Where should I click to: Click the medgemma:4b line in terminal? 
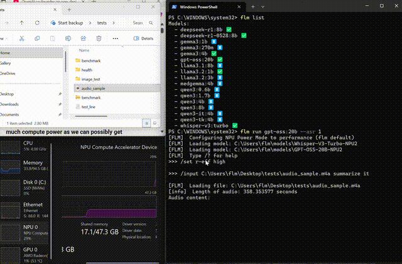coord(198,84)
